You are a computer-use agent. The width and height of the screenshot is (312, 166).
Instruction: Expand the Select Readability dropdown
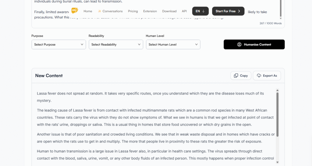click(116, 45)
